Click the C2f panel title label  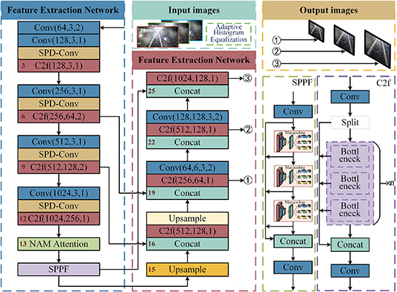pyautogui.click(x=384, y=83)
